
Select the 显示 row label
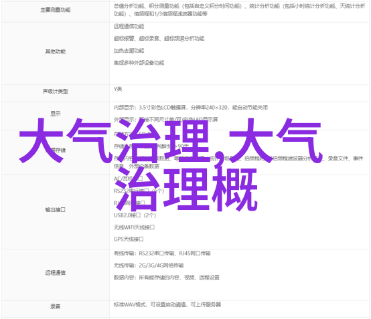56,114
